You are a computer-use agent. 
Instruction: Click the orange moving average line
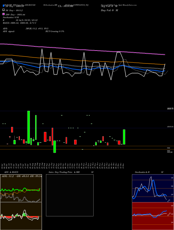82,60
